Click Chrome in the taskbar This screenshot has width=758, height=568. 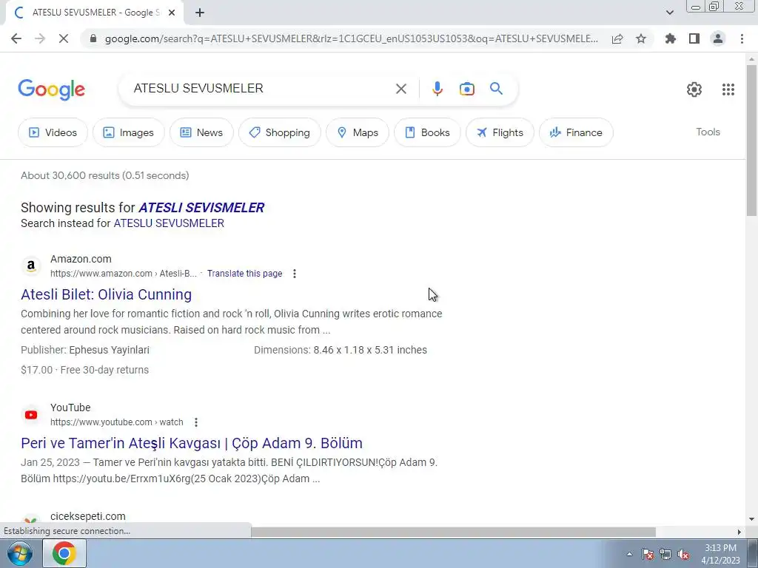pos(64,553)
